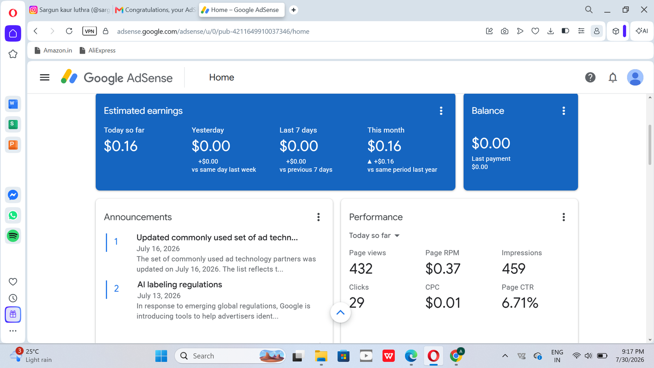Image resolution: width=654 pixels, height=368 pixels.
Task: Open AdSense notifications bell
Action: [613, 77]
